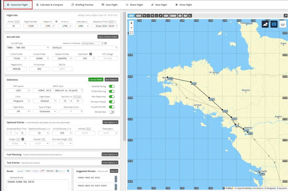Toggle the Include NOTAMs switch
The width and height of the screenshot is (288, 191).
coord(112,107)
